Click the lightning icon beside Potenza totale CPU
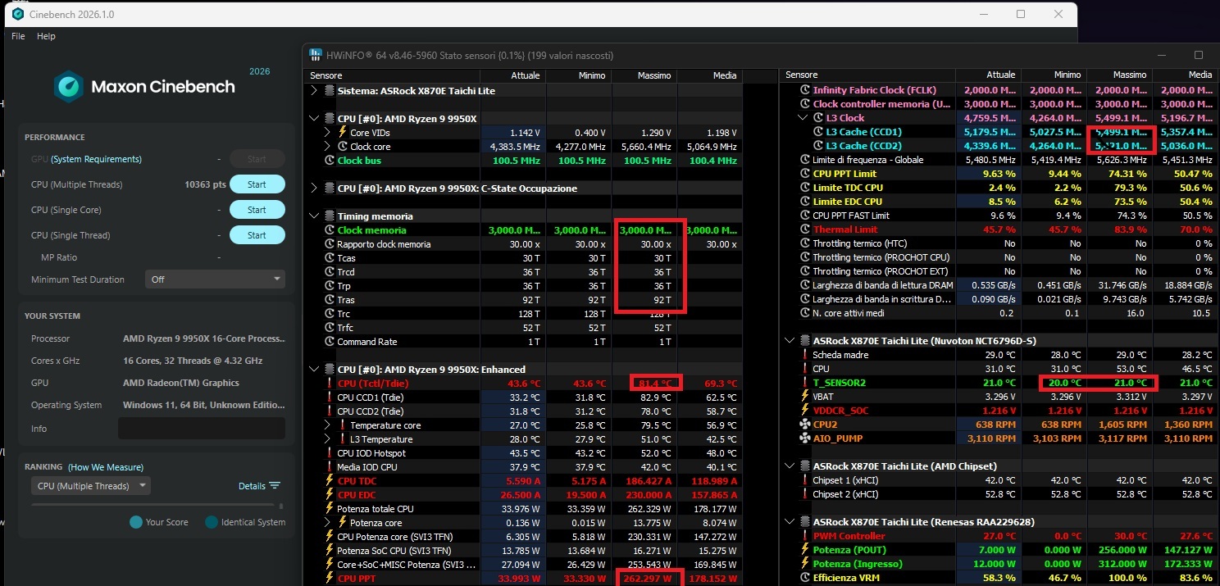This screenshot has width=1220, height=586. coord(330,509)
